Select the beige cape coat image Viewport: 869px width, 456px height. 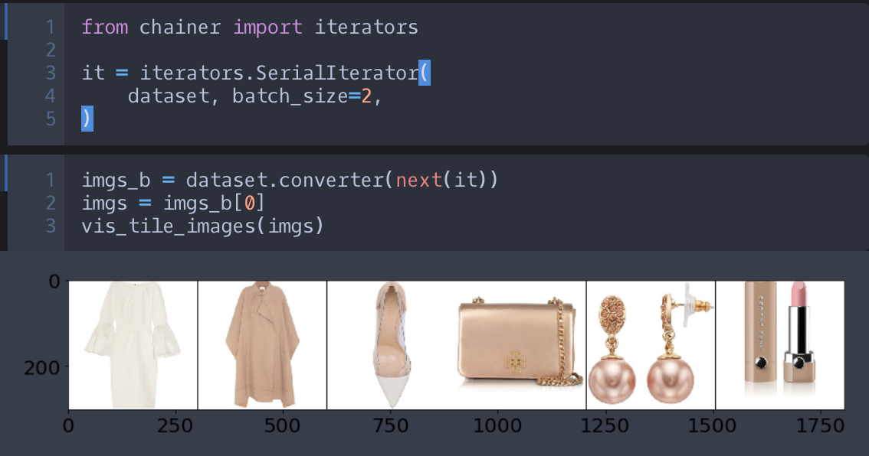[262, 344]
